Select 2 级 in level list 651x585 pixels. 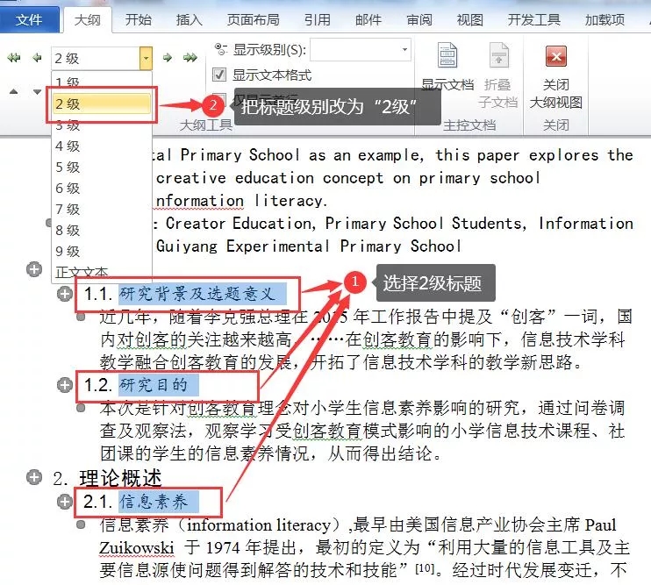[102, 103]
